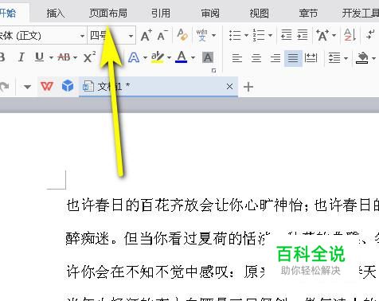This screenshot has height=301, width=379.
Task: Apply bullet list formatting
Action: [x=235, y=35]
